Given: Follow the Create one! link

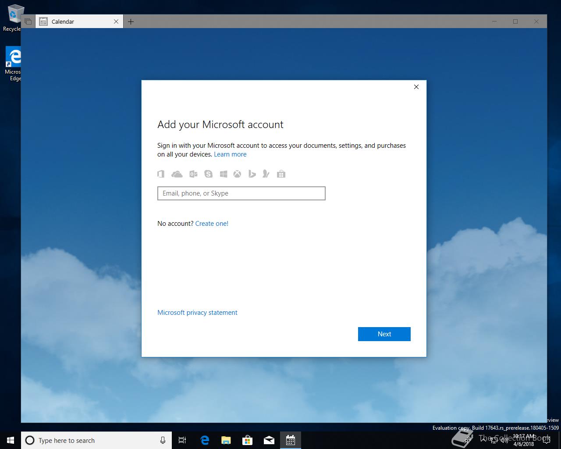Looking at the screenshot, I should 212,224.
